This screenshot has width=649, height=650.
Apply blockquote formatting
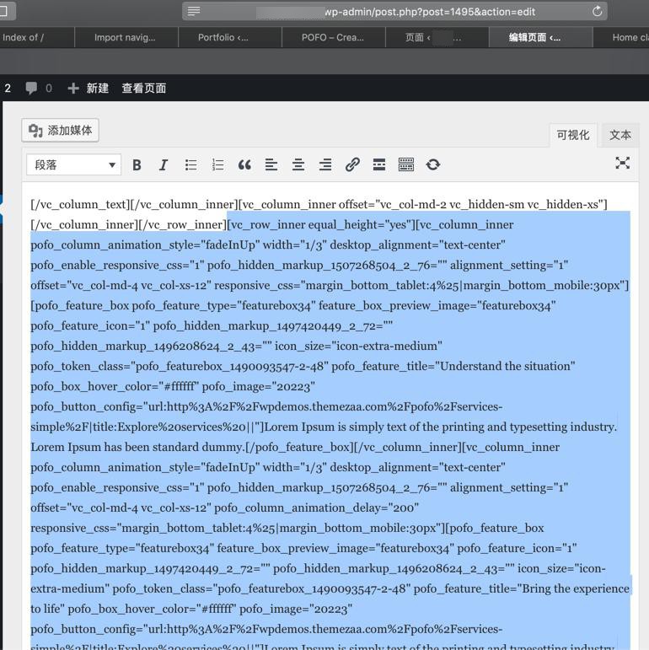[x=244, y=165]
